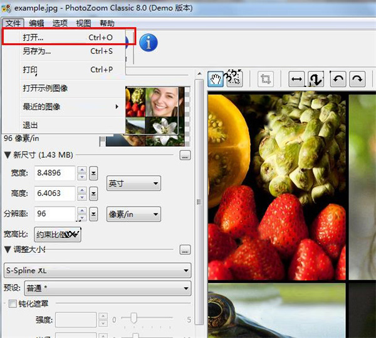Enable the 钝化遮罩 checkbox
376x338 pixels.
point(13,304)
